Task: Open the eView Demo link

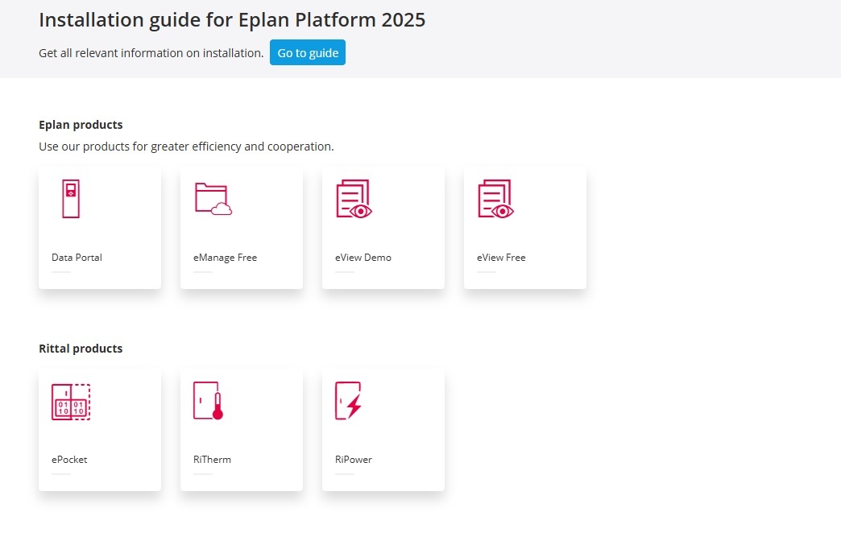Action: pos(363,257)
